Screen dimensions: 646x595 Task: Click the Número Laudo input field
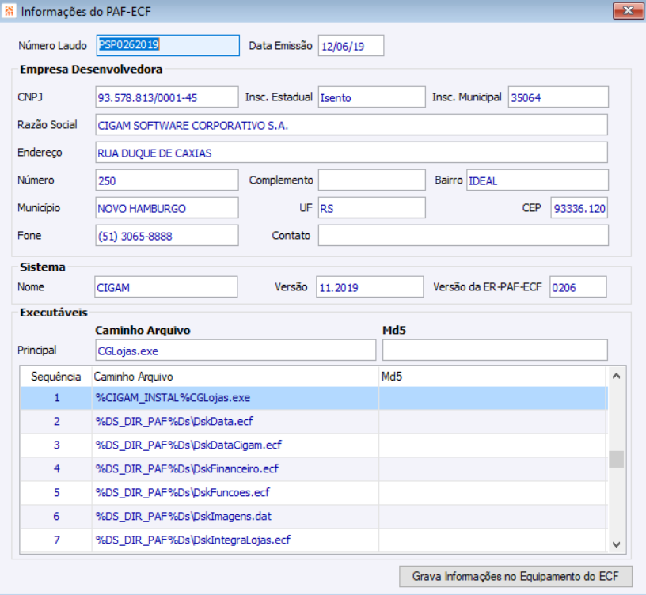[168, 45]
